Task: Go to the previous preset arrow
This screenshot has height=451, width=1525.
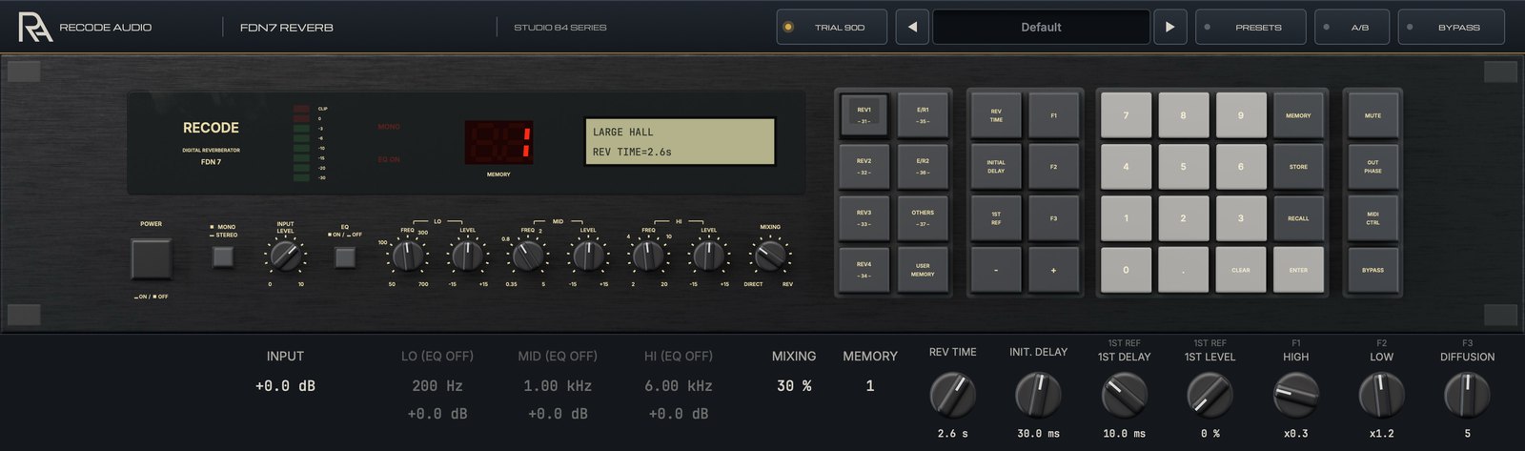Action: [x=912, y=27]
